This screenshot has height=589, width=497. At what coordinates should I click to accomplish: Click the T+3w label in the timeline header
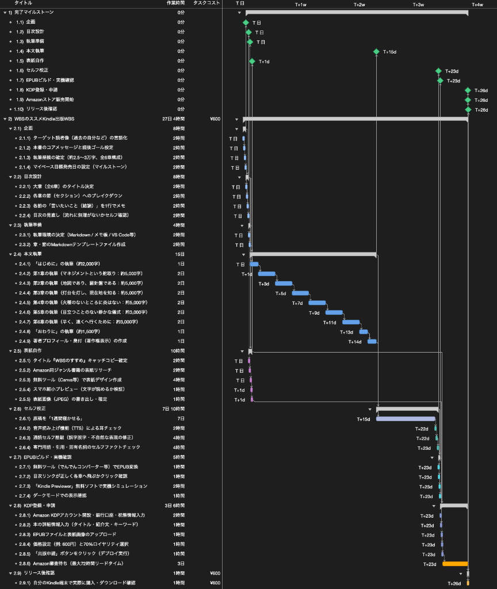(x=418, y=5)
